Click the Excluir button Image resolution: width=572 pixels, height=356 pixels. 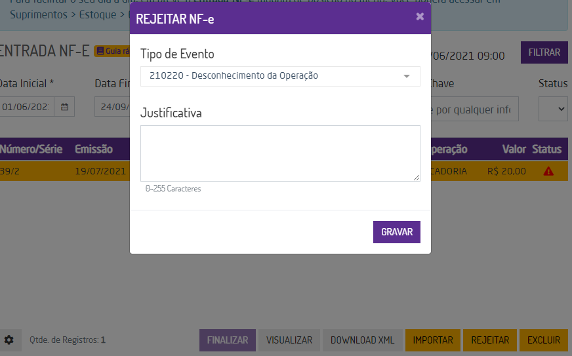[x=544, y=340]
